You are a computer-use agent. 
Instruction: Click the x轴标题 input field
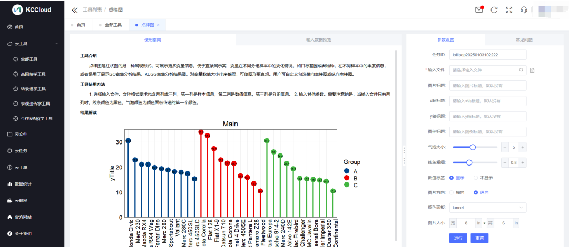coord(488,101)
